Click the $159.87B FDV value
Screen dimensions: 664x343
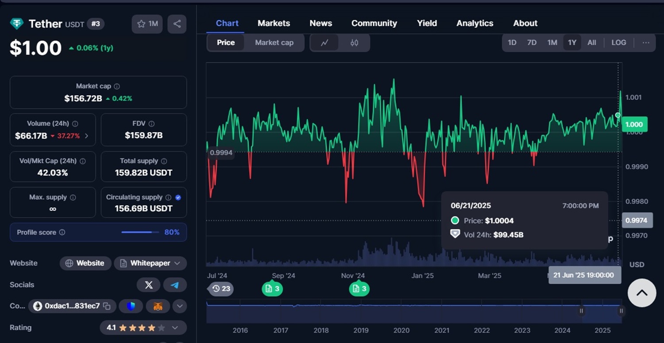pyautogui.click(x=143, y=136)
